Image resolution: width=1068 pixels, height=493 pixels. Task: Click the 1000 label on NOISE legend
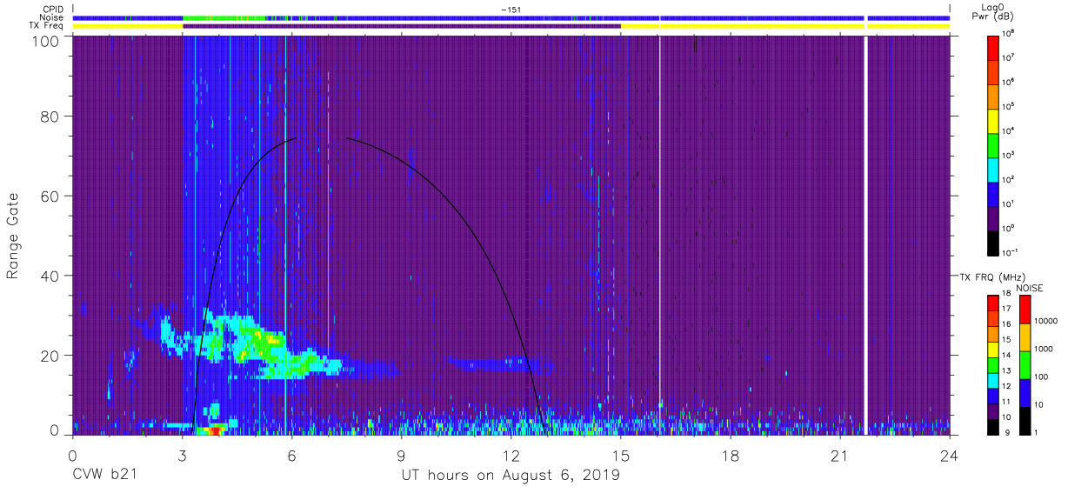click(1043, 350)
